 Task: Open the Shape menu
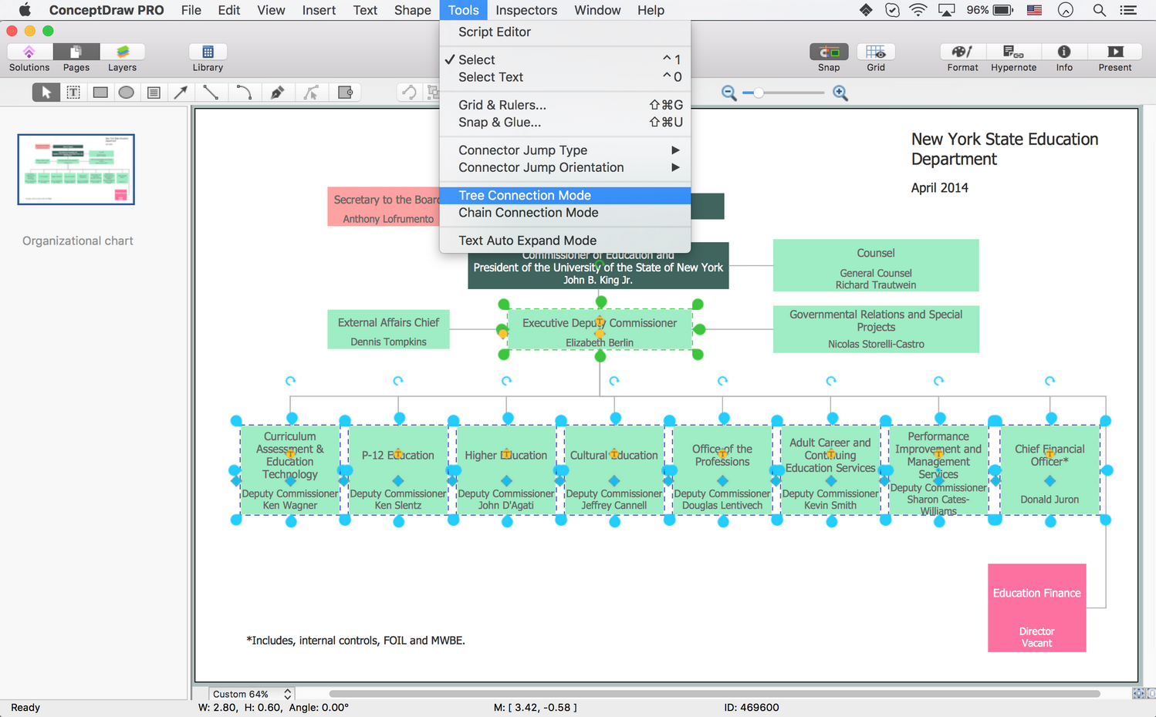point(412,10)
